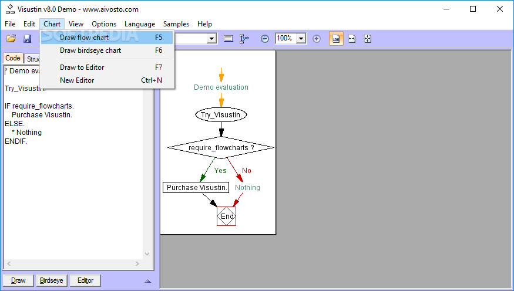Open the 100% zoom dropdown

[301, 39]
